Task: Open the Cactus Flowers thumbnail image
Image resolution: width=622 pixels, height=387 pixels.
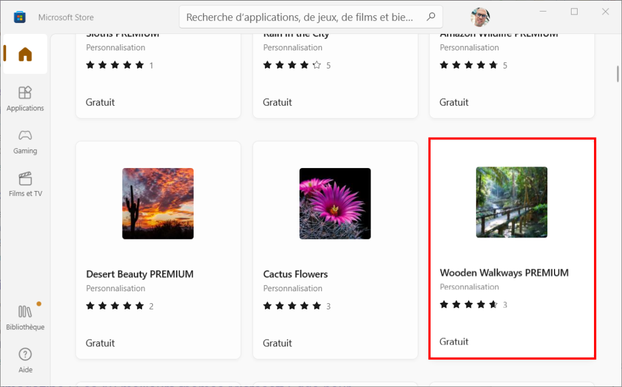Action: 335,204
